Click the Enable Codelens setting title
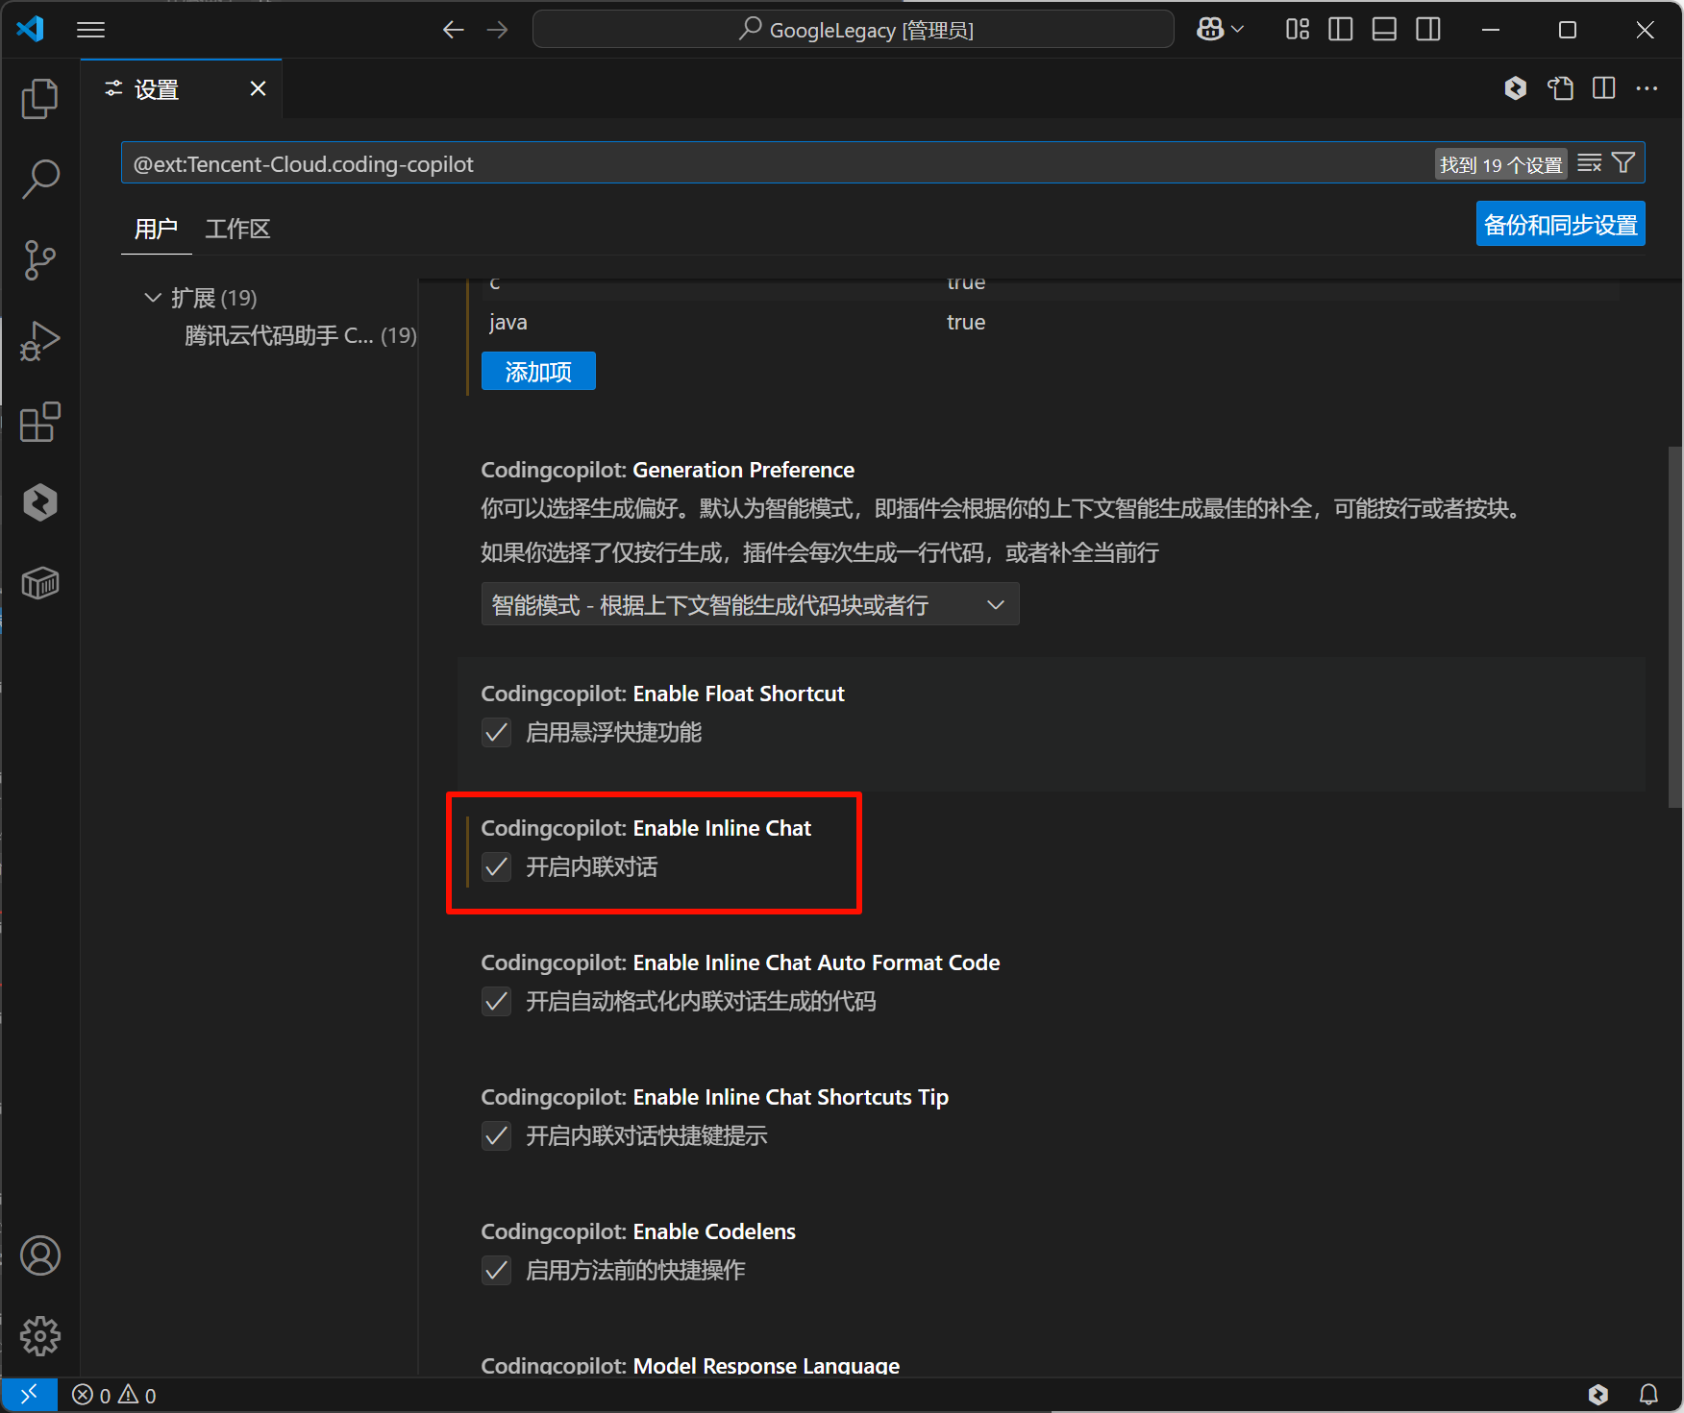The width and height of the screenshot is (1684, 1413). [x=638, y=1231]
